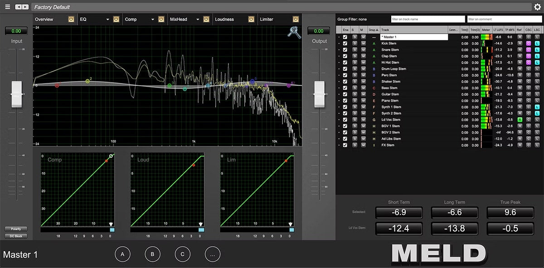Screen dimensions: 544x268
Task: Mute the Bass Stem track
Action: (x=363, y=88)
